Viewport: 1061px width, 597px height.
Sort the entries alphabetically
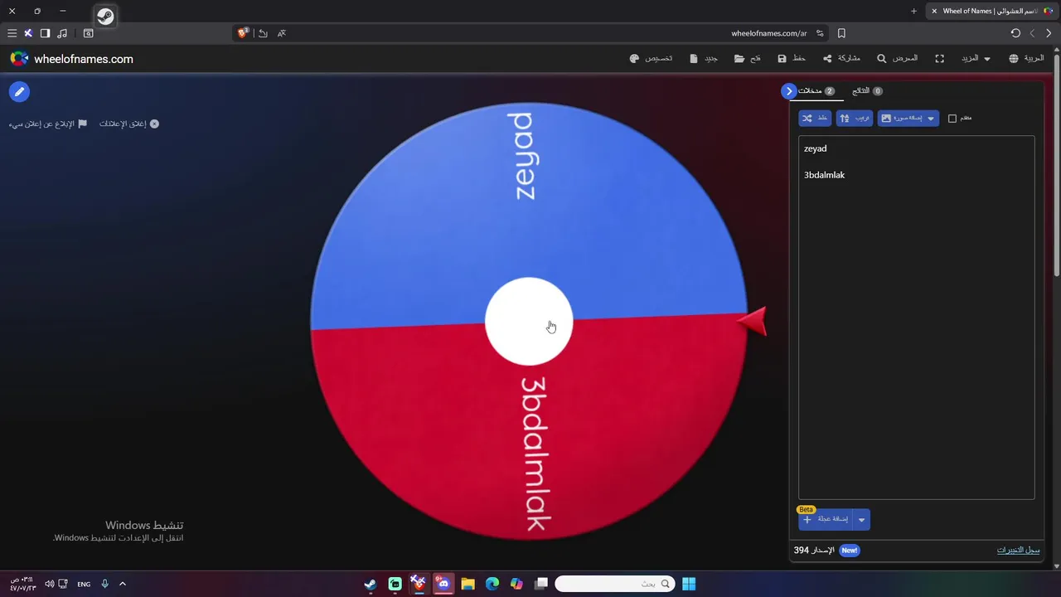pos(854,119)
